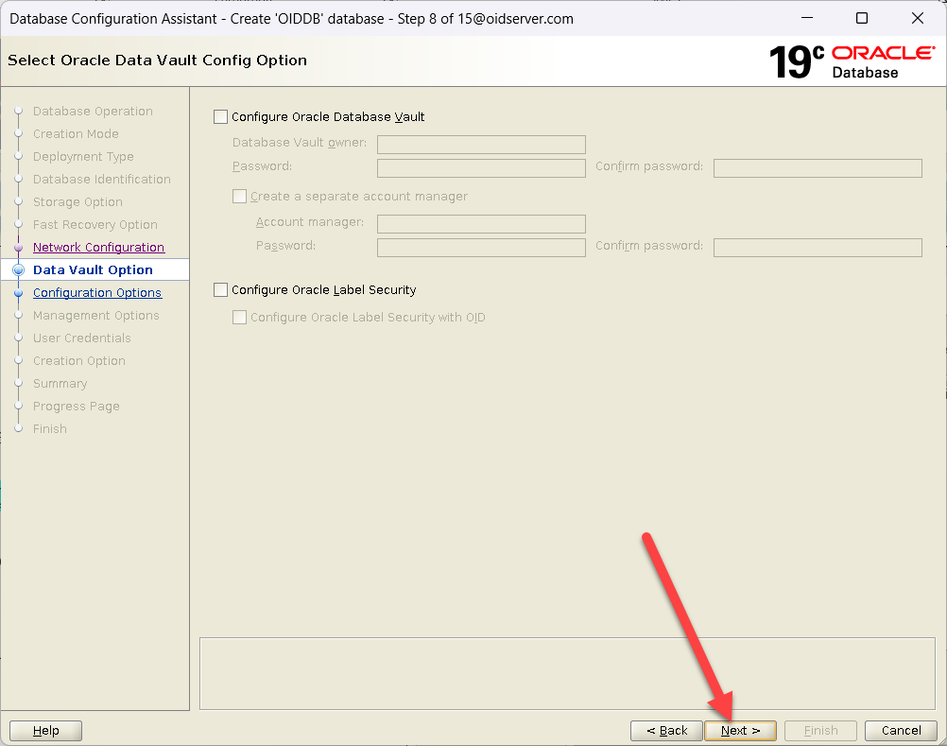Image resolution: width=947 pixels, height=746 pixels.
Task: Click the Oracle 19c Database logo
Action: point(852,61)
